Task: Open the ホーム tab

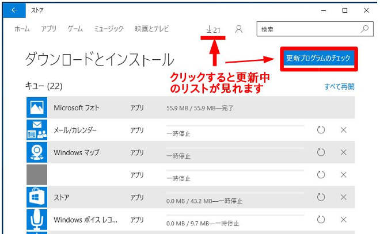Action: point(22,29)
